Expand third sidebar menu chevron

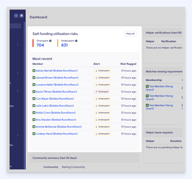pos(18,91)
